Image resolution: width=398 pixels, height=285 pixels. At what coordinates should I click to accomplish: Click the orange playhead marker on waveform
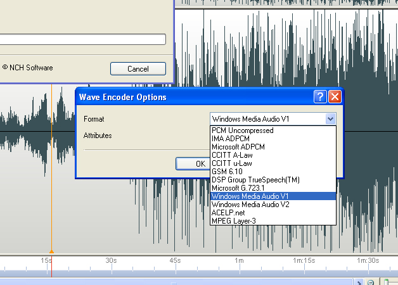click(51, 251)
